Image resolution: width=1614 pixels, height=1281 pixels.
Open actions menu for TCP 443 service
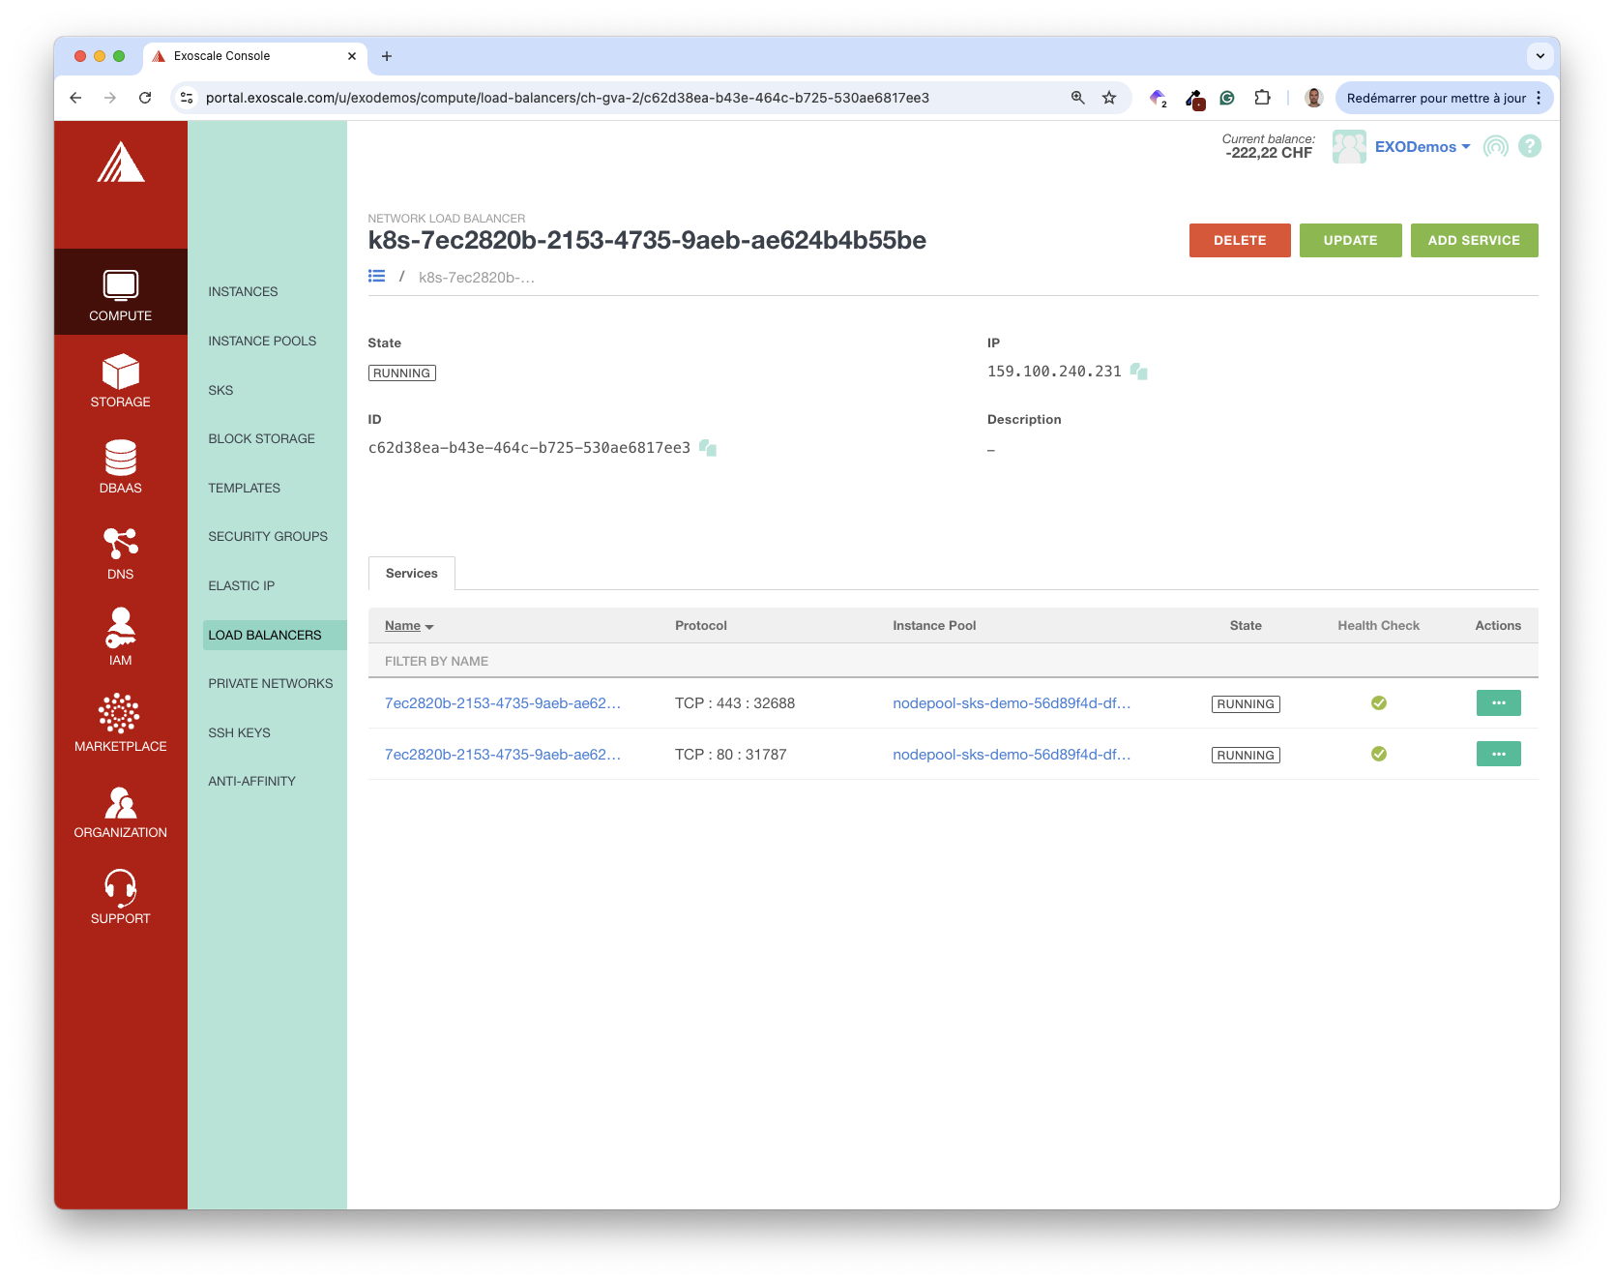tap(1498, 703)
